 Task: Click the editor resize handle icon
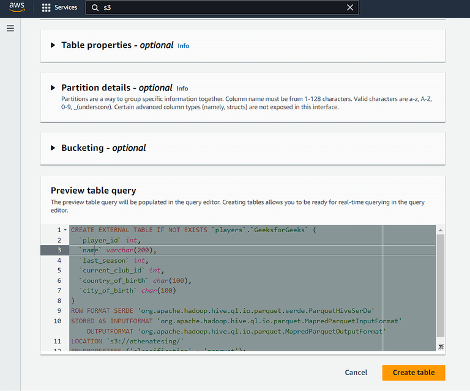[x=441, y=346]
